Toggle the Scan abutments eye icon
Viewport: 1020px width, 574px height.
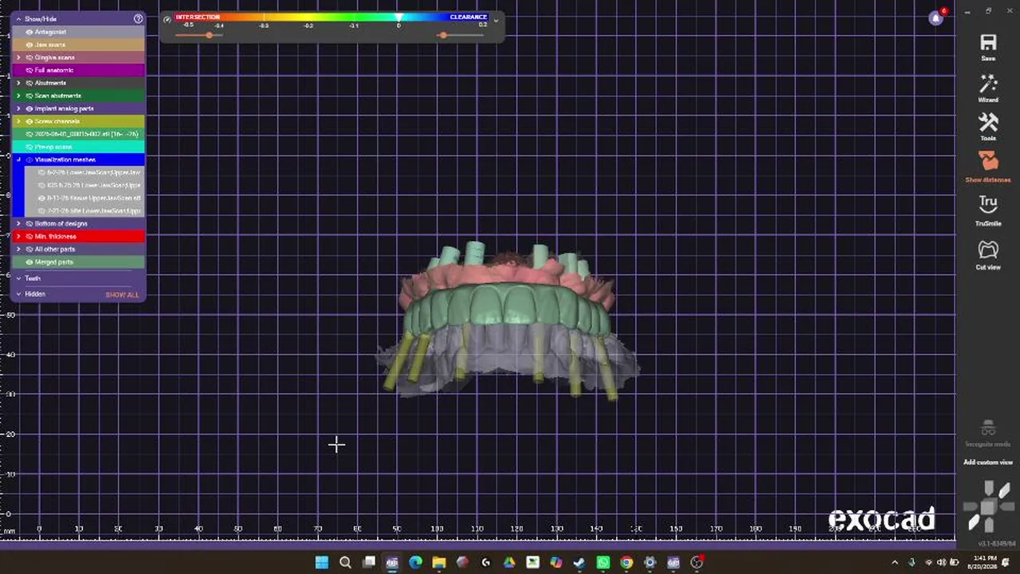(29, 96)
